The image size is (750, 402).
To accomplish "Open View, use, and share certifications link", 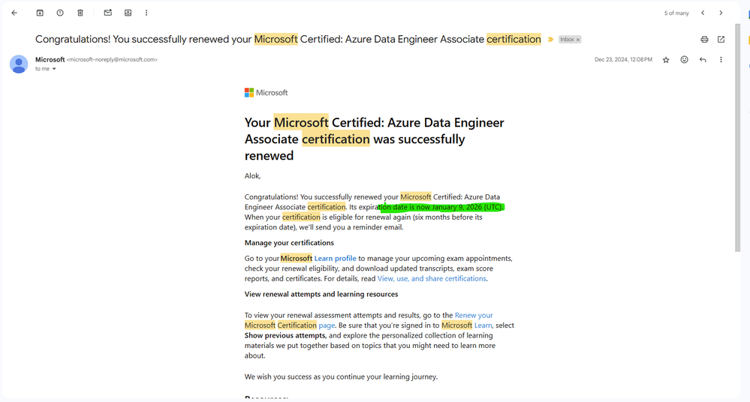I will [x=432, y=279].
